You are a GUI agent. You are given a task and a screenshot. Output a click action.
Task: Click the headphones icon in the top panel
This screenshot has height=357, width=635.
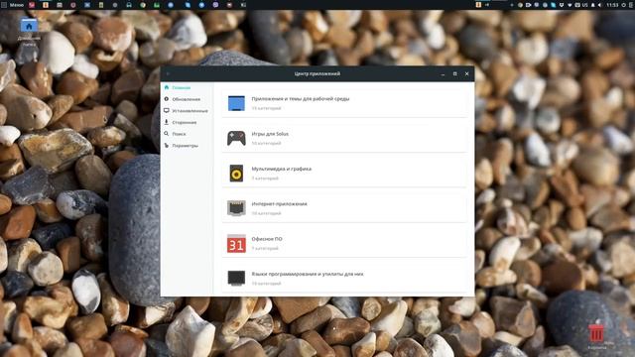(129, 5)
